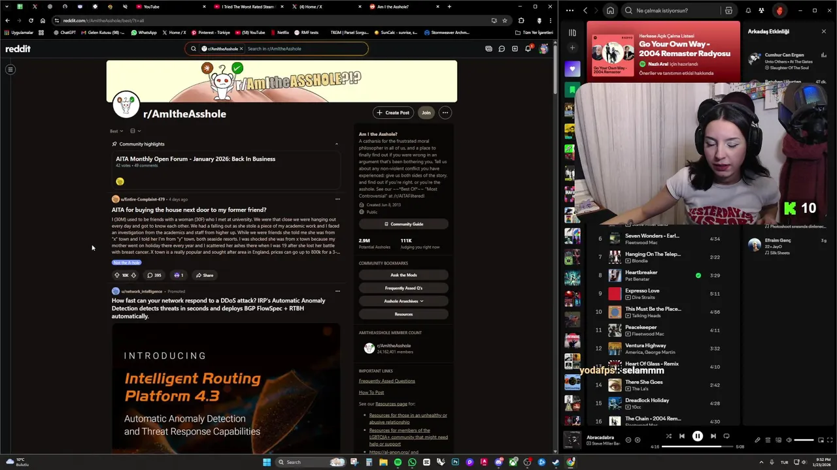Click the reddit logo home link
Viewport: 837px width, 470px height.
pyautogui.click(x=18, y=49)
